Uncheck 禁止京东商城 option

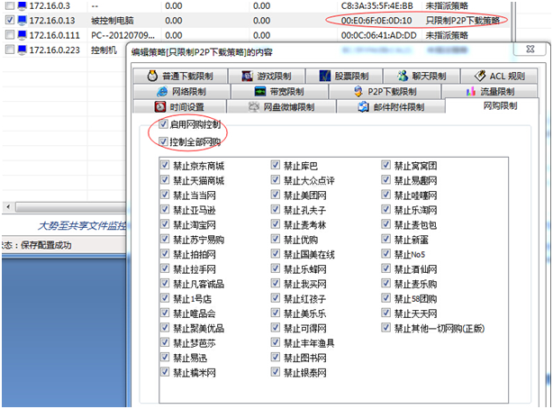(x=165, y=165)
